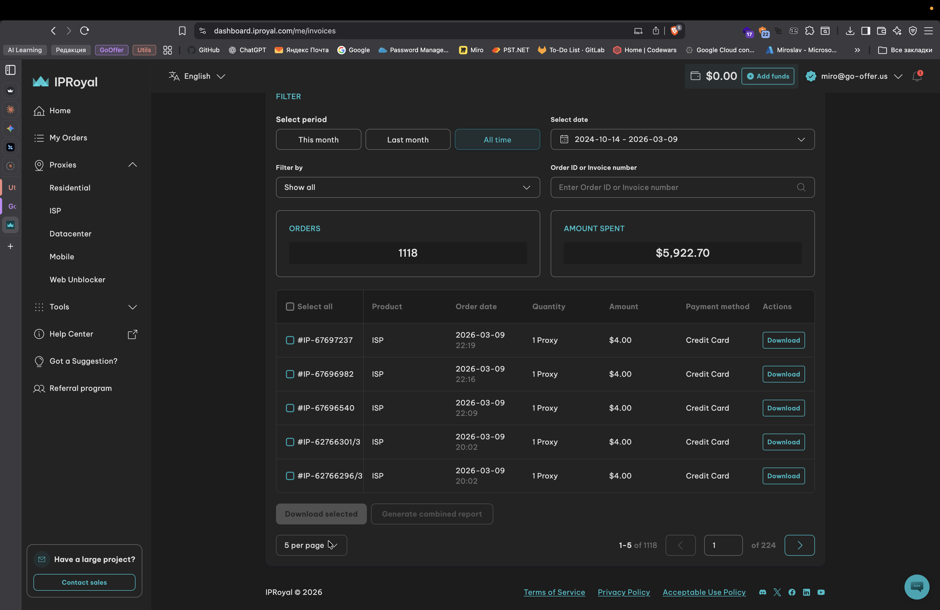This screenshot has height=610, width=940.
Task: Open the Terms of Service link
Action: 554,592
